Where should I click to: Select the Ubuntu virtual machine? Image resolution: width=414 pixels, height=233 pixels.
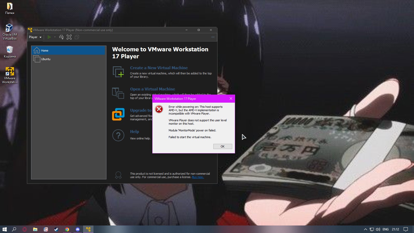pyautogui.click(x=69, y=59)
